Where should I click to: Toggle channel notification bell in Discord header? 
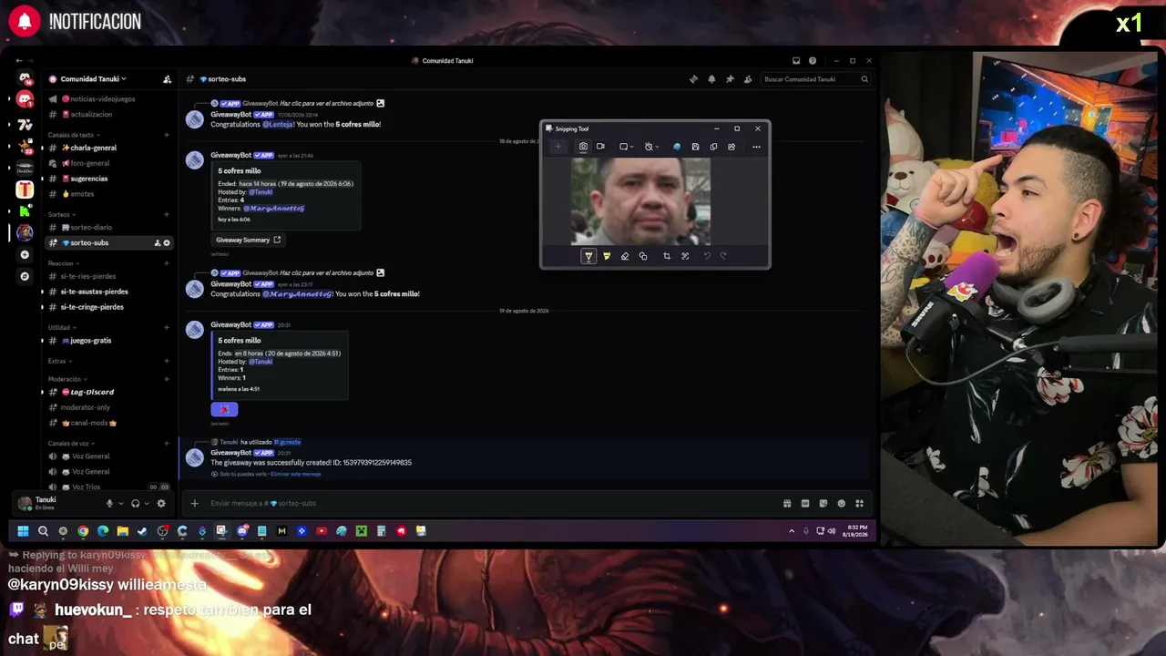click(x=711, y=79)
